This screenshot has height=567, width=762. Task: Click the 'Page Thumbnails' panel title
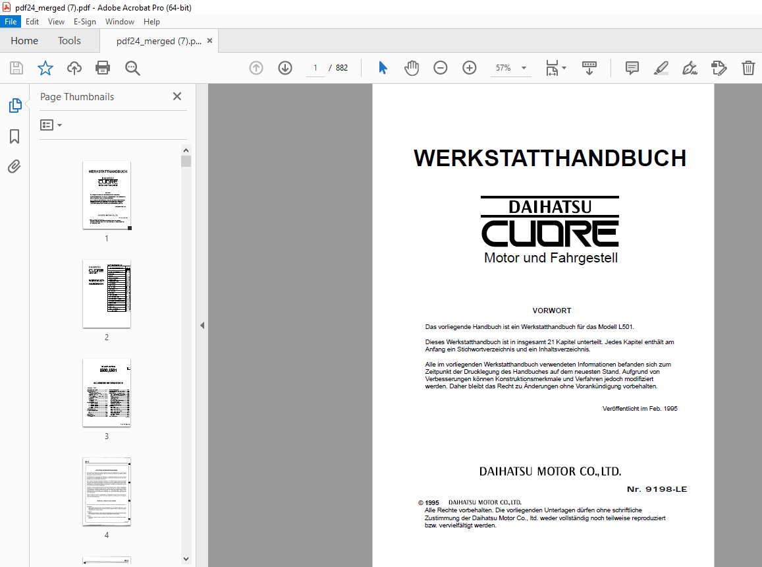(x=77, y=97)
